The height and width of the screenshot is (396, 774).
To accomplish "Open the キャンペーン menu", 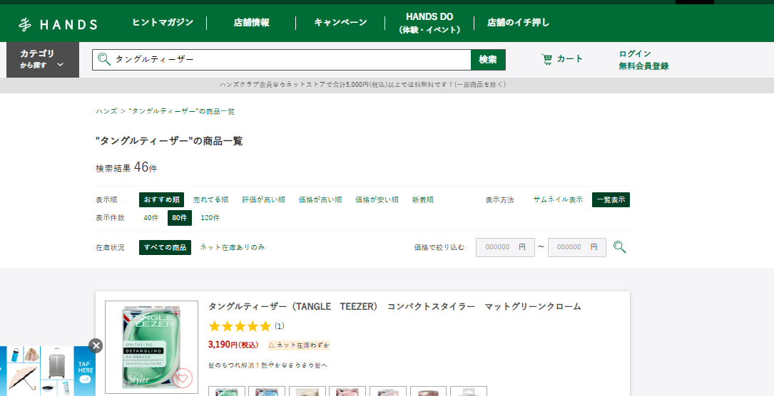I will pos(340,23).
